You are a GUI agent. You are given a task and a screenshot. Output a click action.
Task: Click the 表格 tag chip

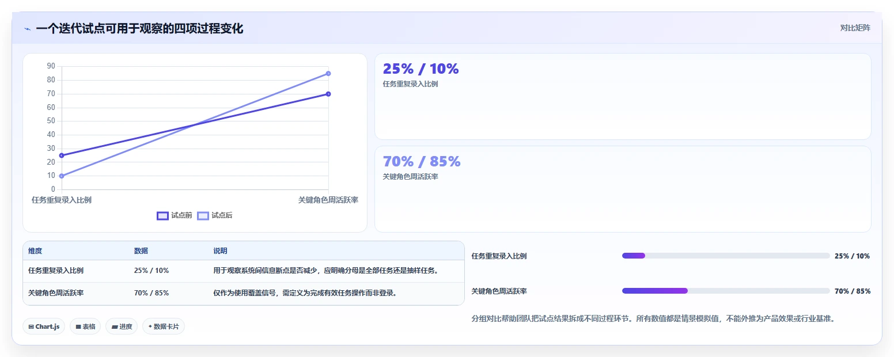click(x=85, y=326)
